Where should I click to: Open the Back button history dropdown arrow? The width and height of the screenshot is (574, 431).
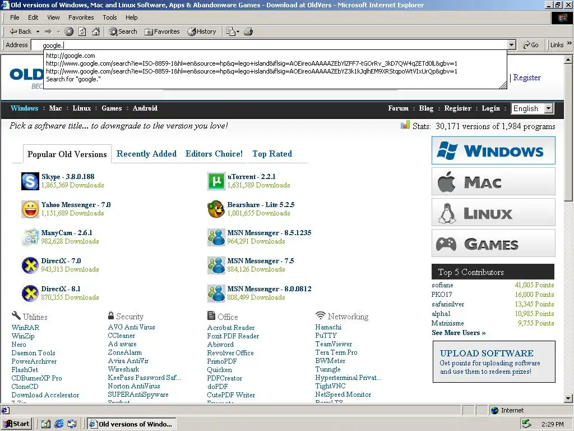38,31
